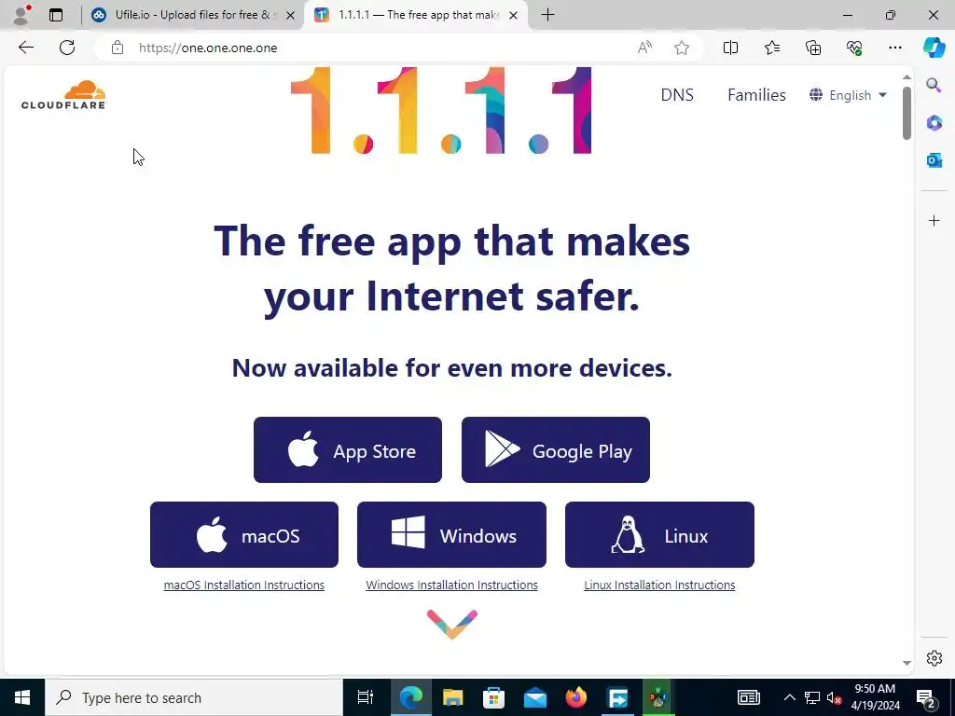Click the scrollbar up arrow

pyautogui.click(x=907, y=77)
